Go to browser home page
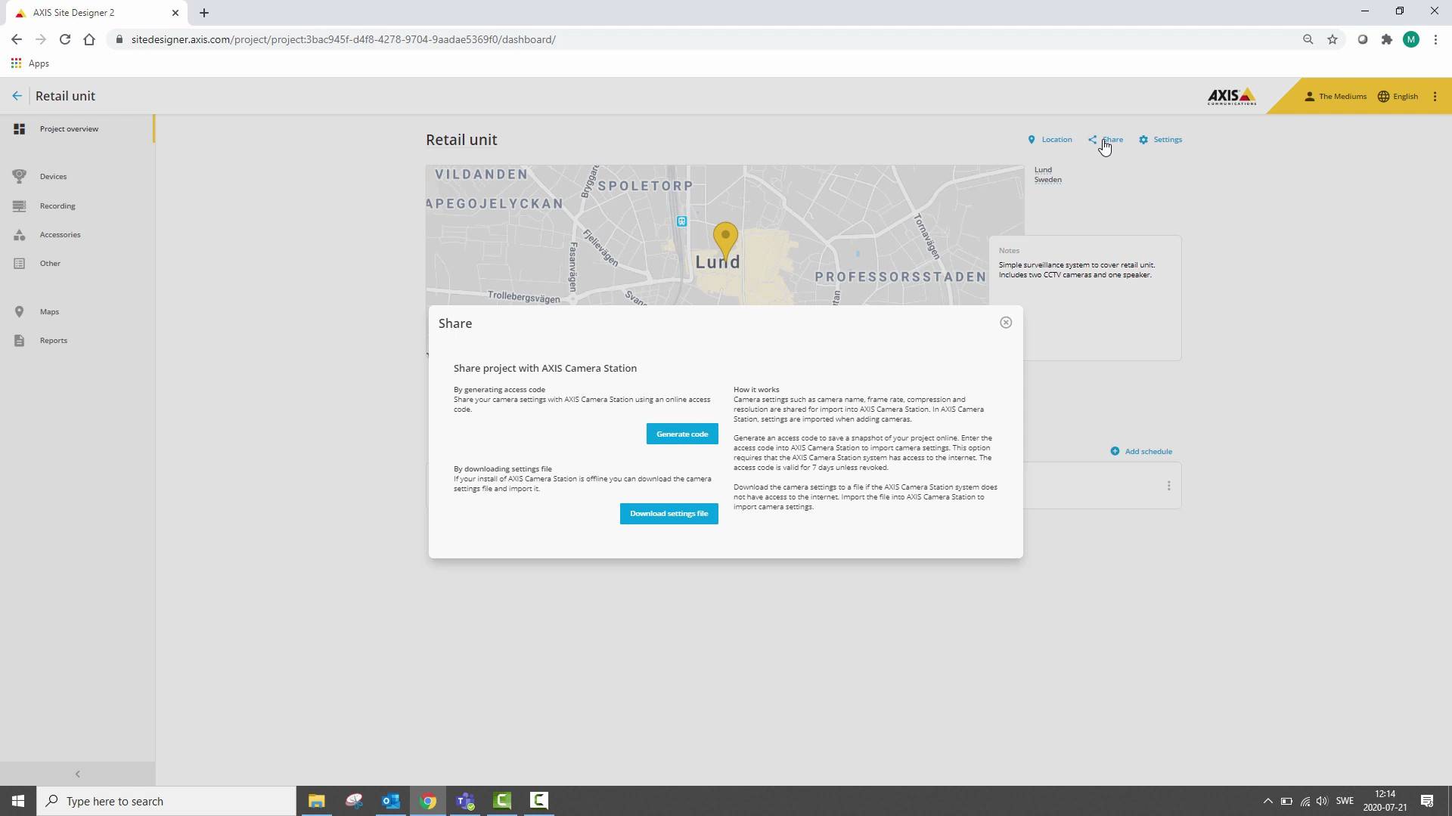The height and width of the screenshot is (816, 1452). click(x=89, y=39)
